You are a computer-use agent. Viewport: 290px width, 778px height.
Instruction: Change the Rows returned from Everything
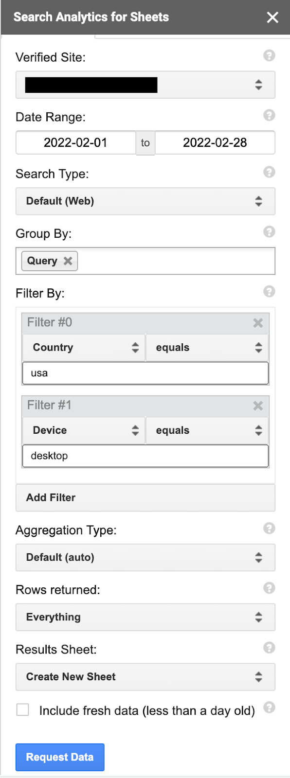click(x=145, y=617)
